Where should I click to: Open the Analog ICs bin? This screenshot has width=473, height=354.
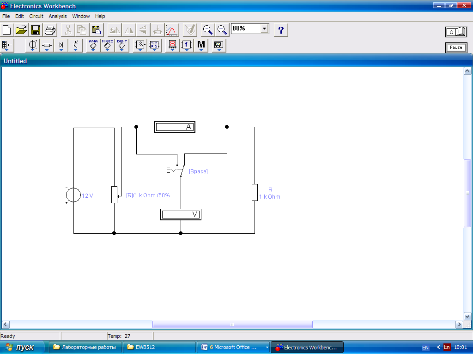93,46
